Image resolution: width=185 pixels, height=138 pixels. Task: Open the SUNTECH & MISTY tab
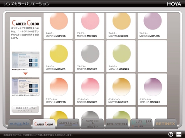pos(92,123)
